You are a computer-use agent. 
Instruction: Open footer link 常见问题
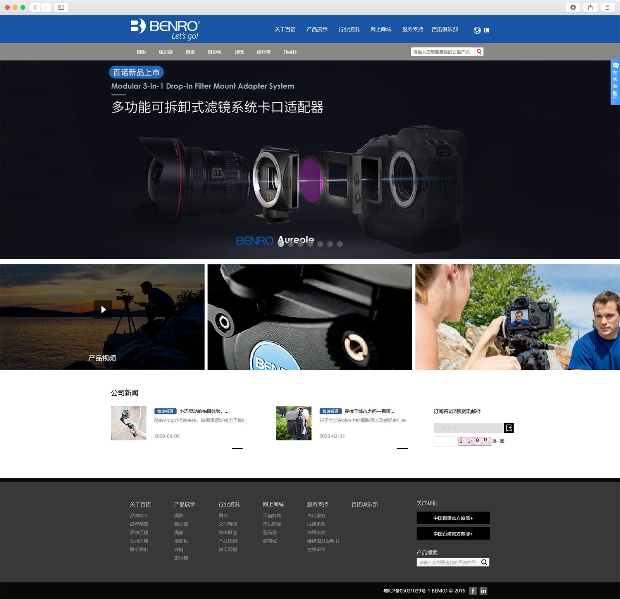228,549
